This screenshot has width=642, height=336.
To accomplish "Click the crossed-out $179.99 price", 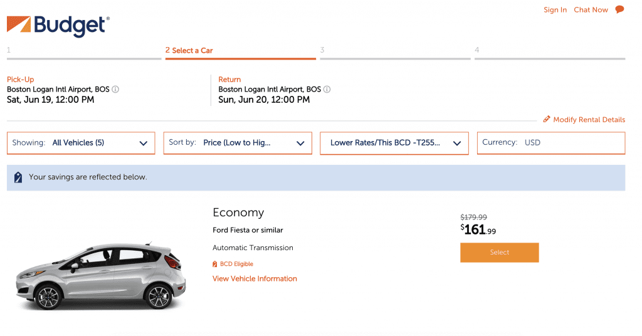I will pos(474,218).
